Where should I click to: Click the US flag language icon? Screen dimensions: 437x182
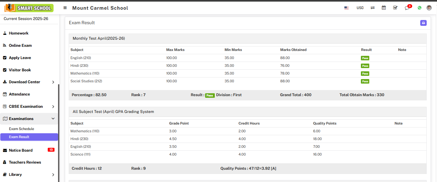coord(346,8)
